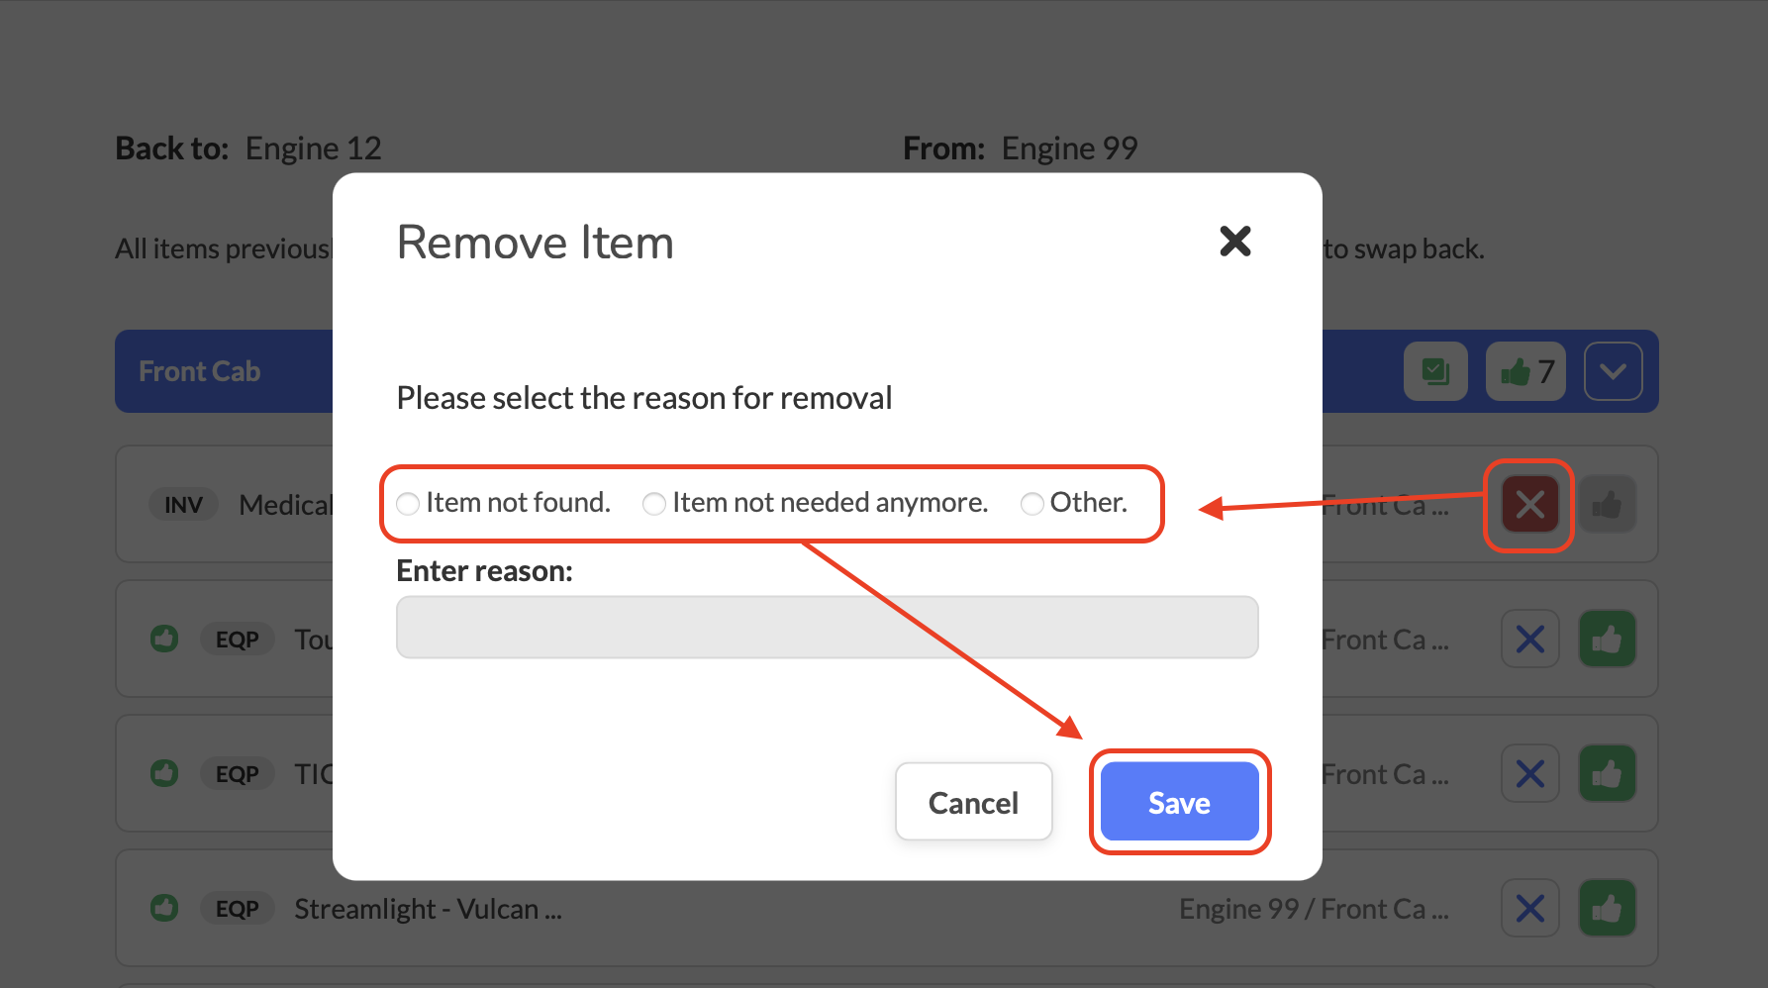Viewport: 1768px width, 988px height.
Task: Click the green check-all icon in Front Cab header
Action: coord(1435,371)
